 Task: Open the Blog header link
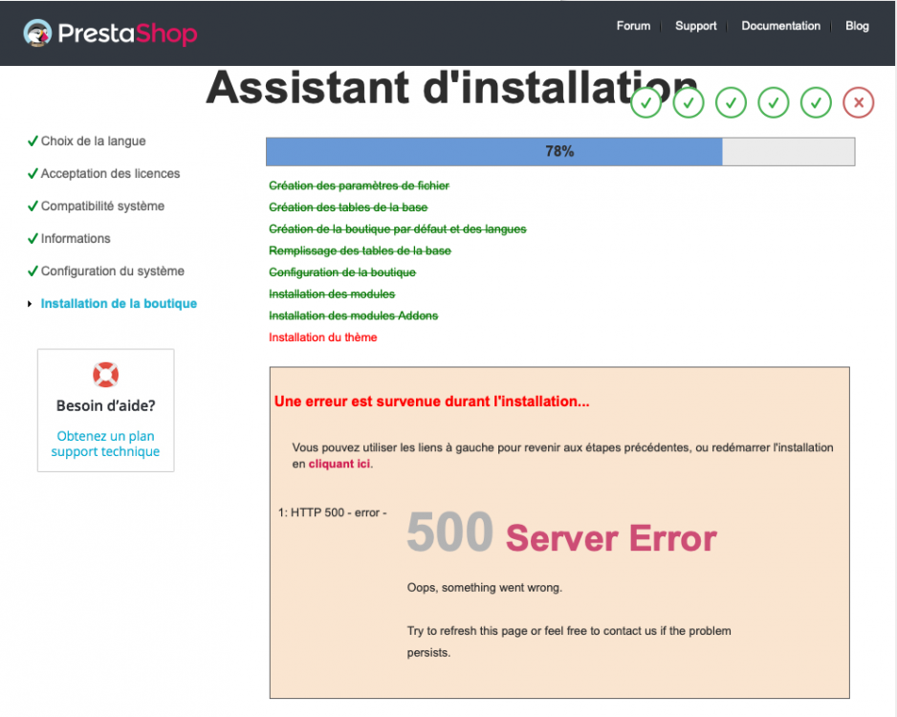tap(857, 26)
